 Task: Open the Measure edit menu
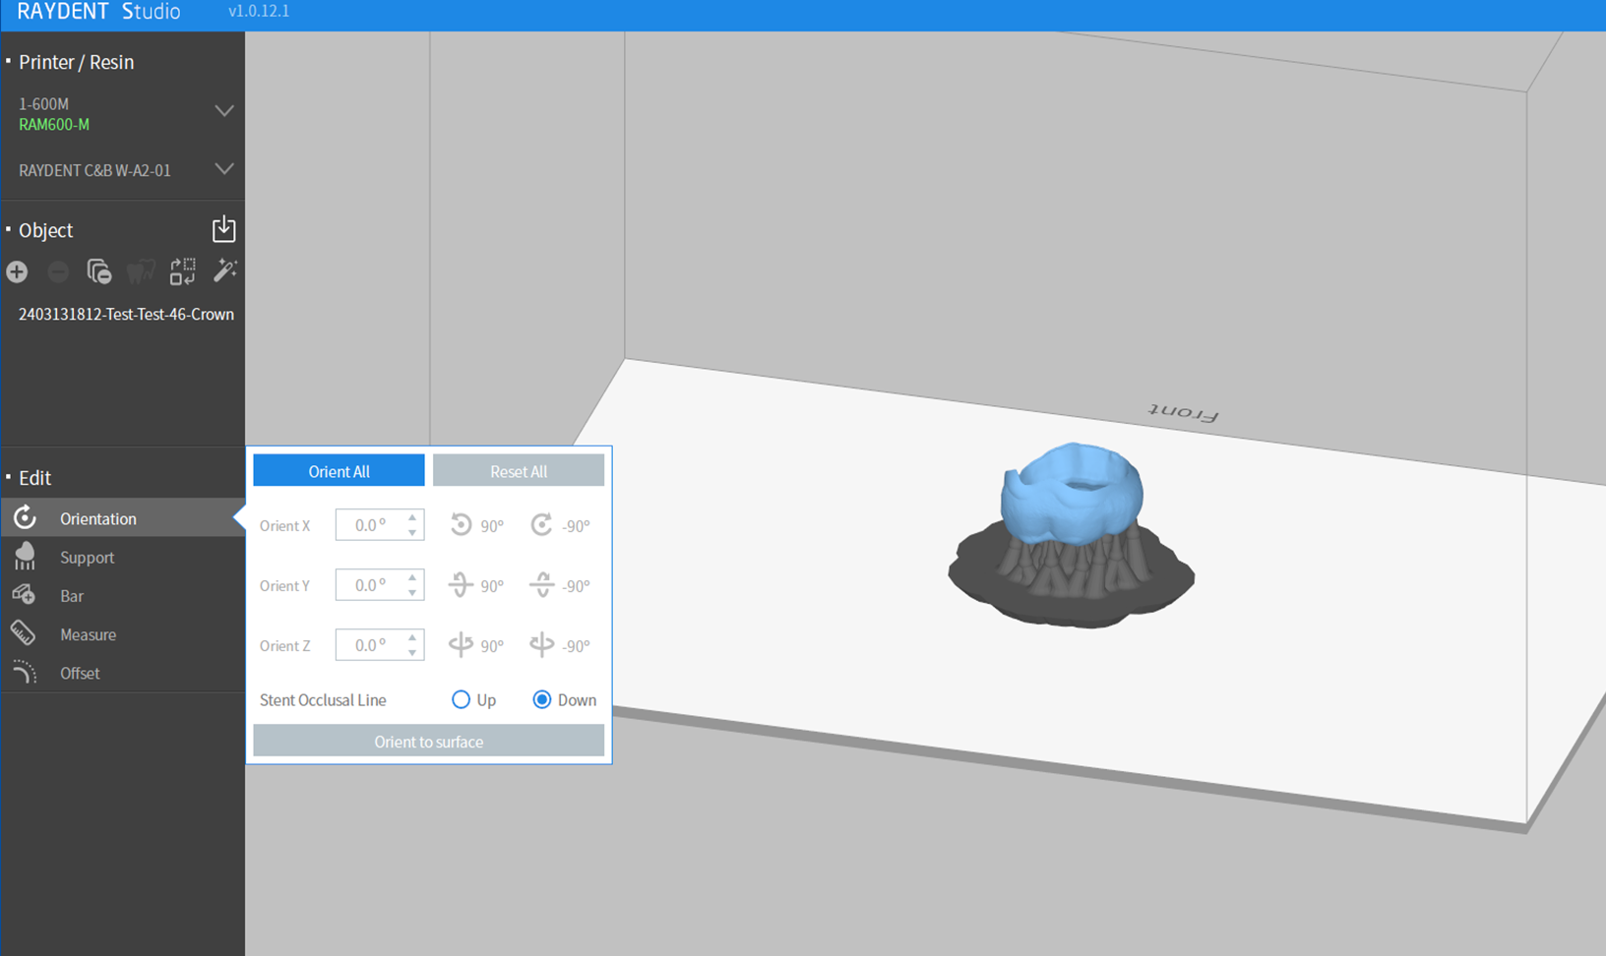pyautogui.click(x=88, y=635)
